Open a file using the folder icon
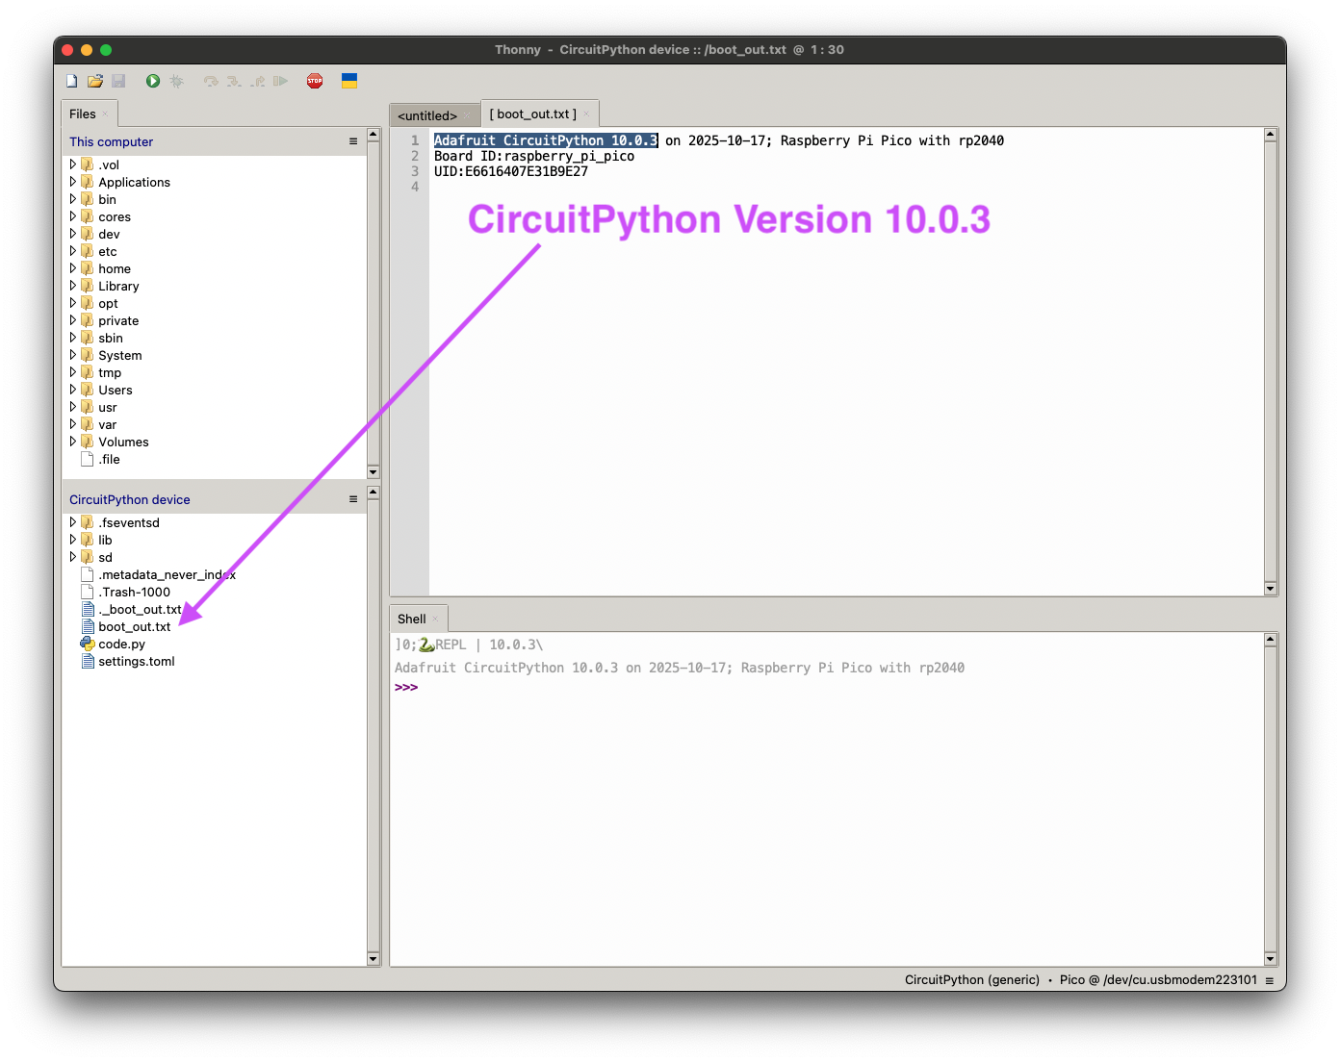1340x1062 pixels. pos(95,81)
